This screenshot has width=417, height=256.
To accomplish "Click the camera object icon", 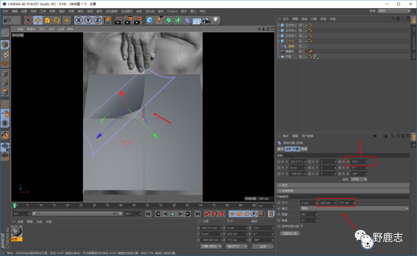I will coord(206,20).
